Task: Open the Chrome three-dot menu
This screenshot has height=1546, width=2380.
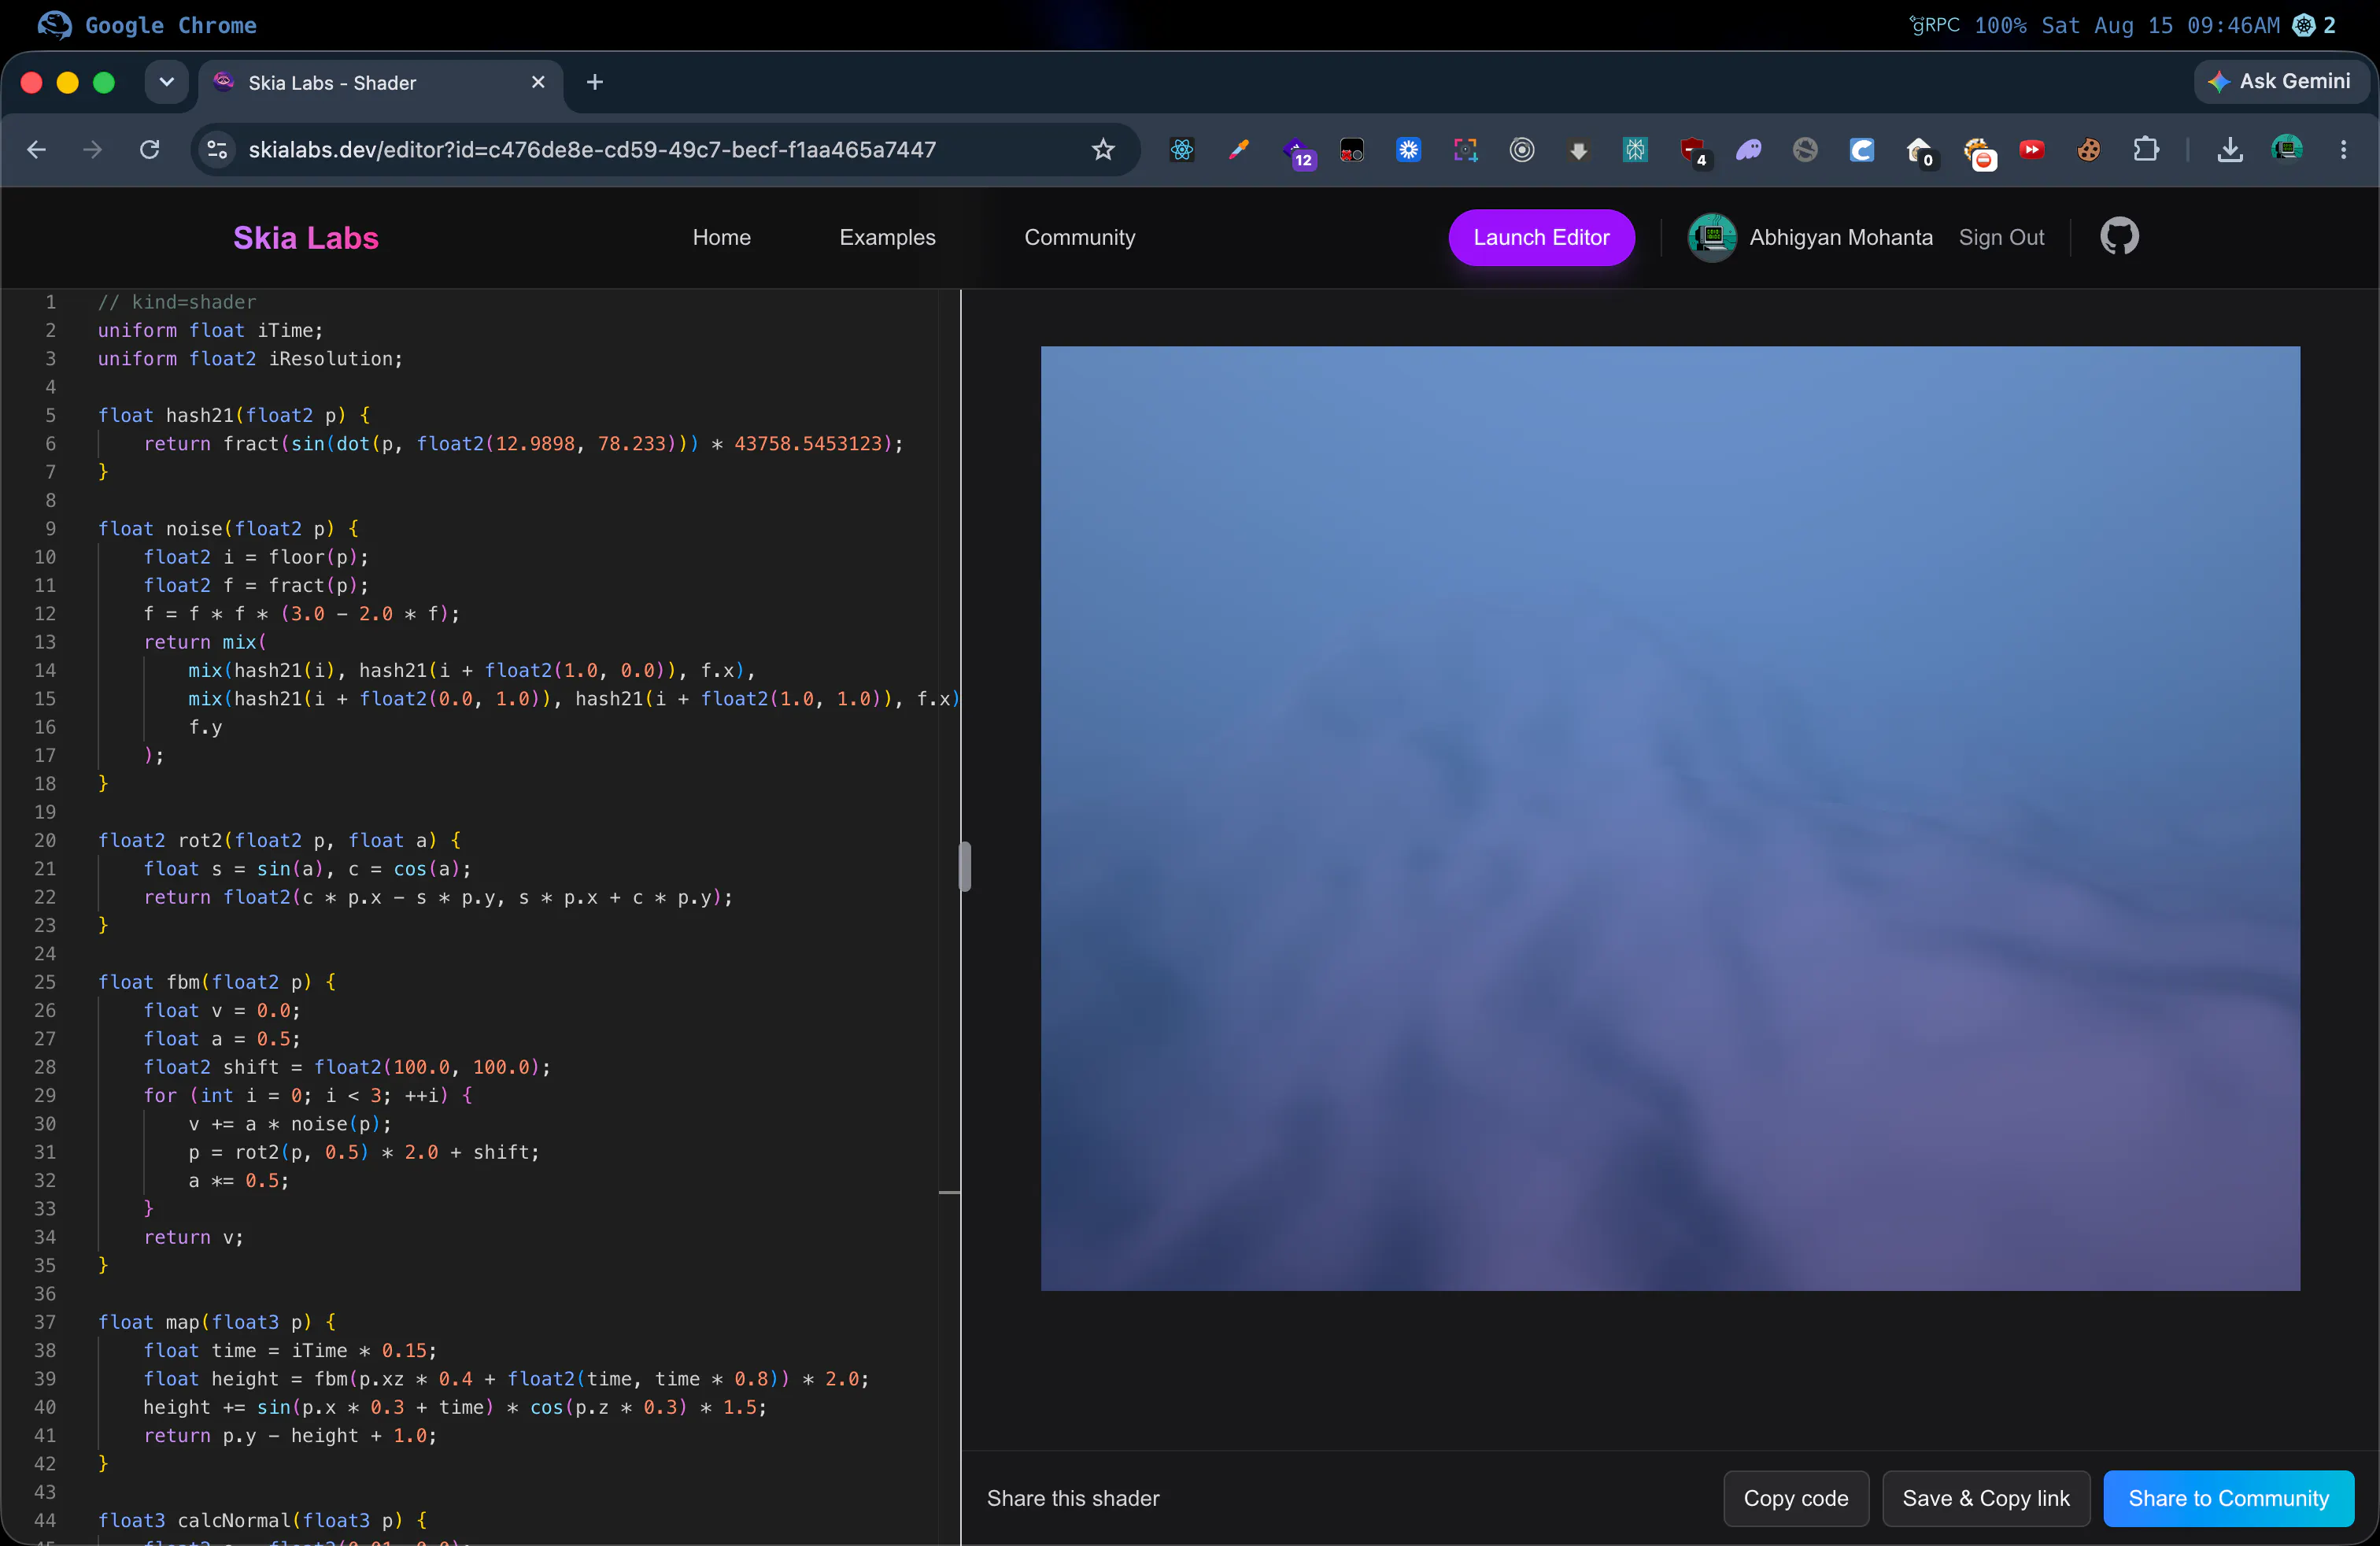Action: [x=2343, y=150]
